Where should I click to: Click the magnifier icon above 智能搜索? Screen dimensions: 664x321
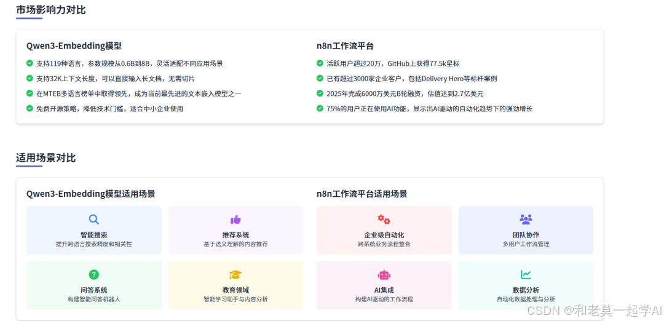click(93, 220)
